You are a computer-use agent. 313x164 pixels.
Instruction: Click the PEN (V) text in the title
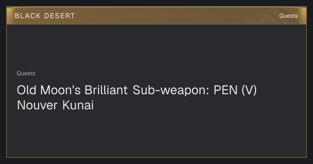point(235,90)
